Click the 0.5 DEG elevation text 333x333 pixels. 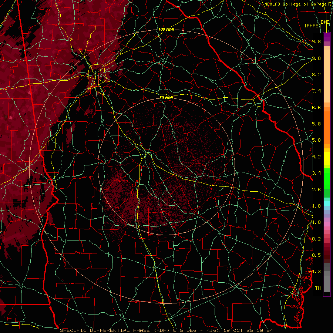coord(185,330)
